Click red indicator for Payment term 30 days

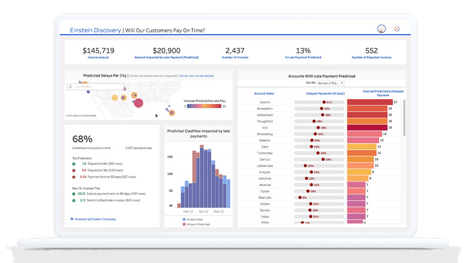coord(74,177)
